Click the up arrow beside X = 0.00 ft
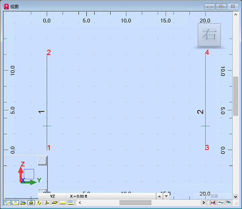 [x=159, y=196]
